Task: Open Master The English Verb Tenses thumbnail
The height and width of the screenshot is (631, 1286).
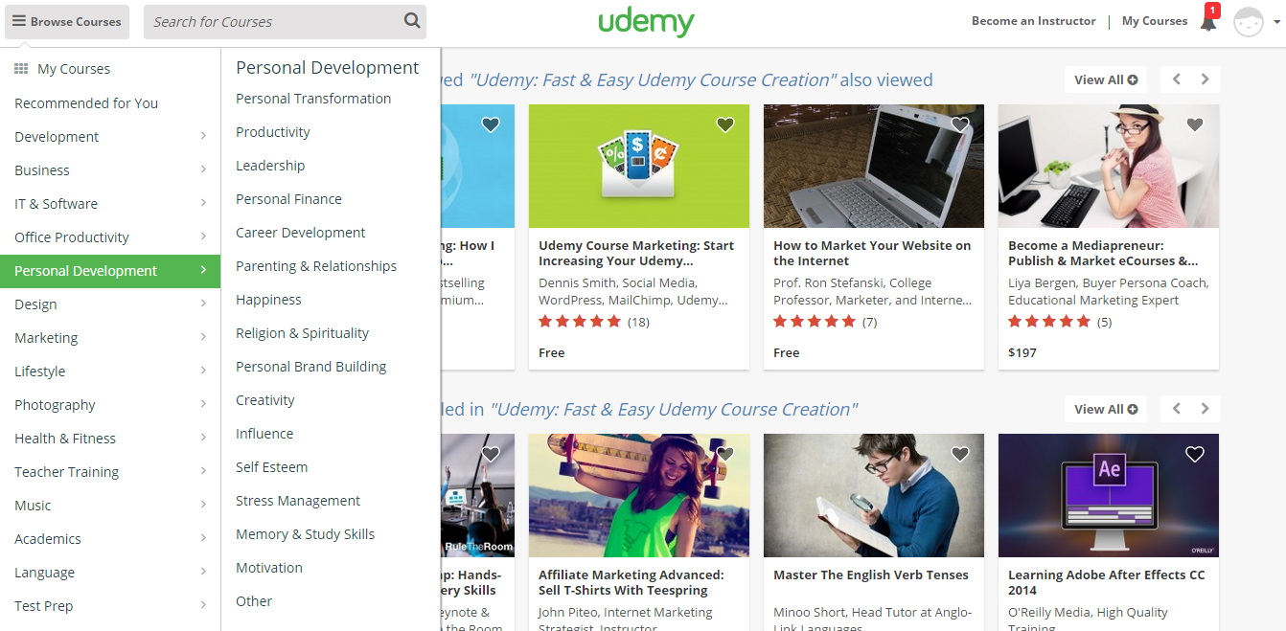Action: click(x=874, y=496)
